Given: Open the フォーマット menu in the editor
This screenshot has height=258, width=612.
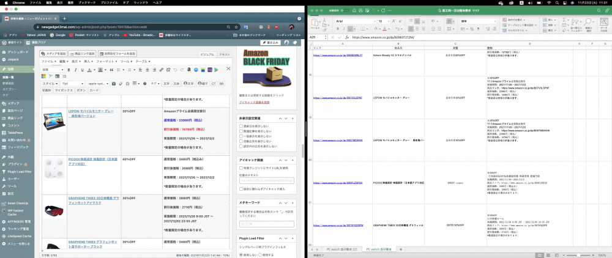Looking at the screenshot, I should click(105, 62).
